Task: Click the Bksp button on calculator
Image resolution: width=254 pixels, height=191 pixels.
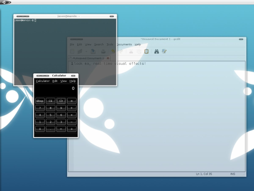Action: coord(40,101)
